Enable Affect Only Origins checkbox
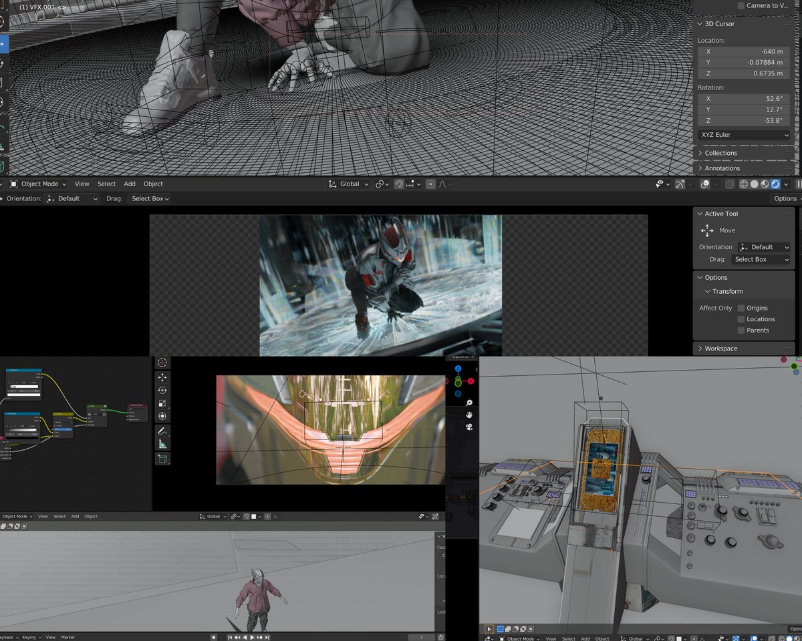 pos(741,308)
